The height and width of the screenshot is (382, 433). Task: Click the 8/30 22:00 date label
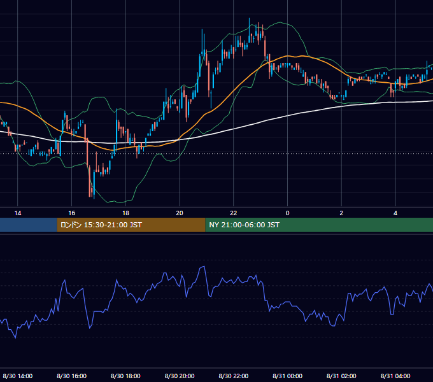pyautogui.click(x=234, y=376)
